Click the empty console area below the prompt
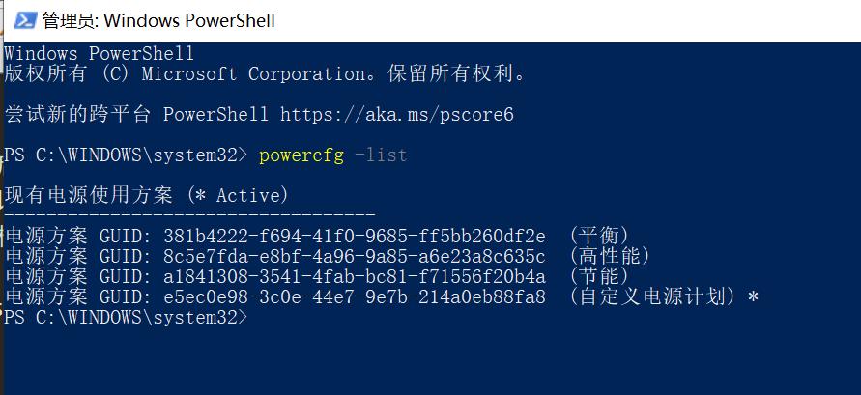Image resolution: width=861 pixels, height=395 pixels. tap(430, 357)
